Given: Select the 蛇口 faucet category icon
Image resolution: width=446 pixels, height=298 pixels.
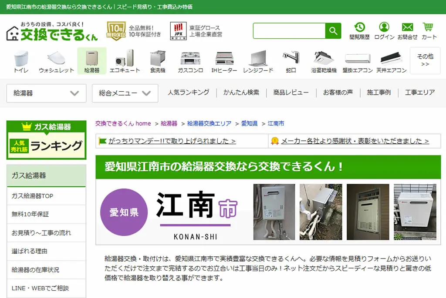Looking at the screenshot, I should (291, 61).
